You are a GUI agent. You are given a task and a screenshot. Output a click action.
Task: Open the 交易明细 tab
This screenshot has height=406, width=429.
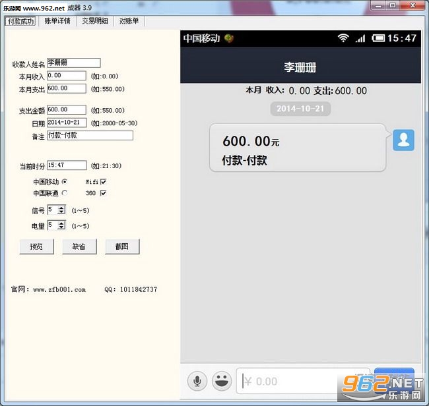(95, 21)
